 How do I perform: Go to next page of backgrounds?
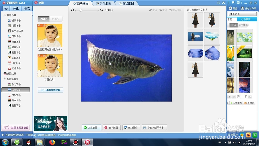pyautogui.click(x=234, y=97)
